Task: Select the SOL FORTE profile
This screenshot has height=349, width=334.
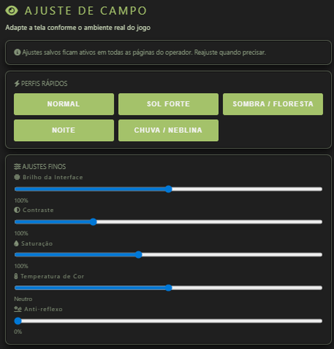Action: [168, 104]
